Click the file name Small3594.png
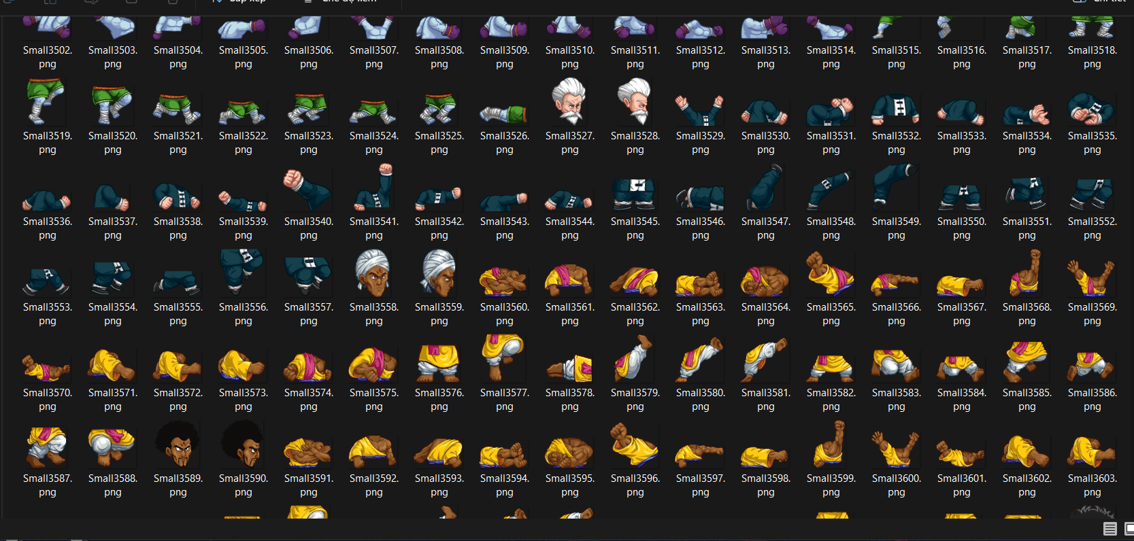Screen dimensions: 1134x541 coord(504,485)
